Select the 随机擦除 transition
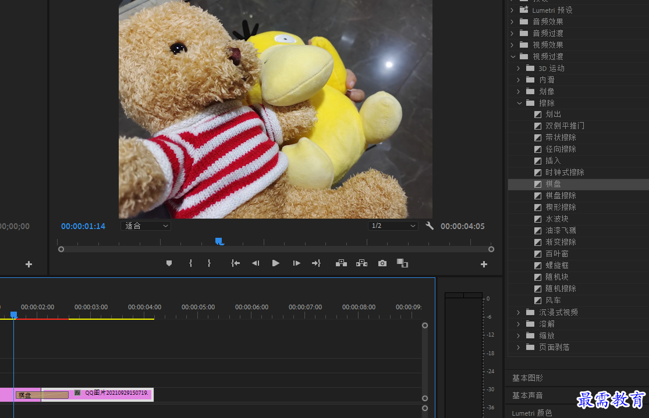Screen dimensions: 649x418 (561, 288)
